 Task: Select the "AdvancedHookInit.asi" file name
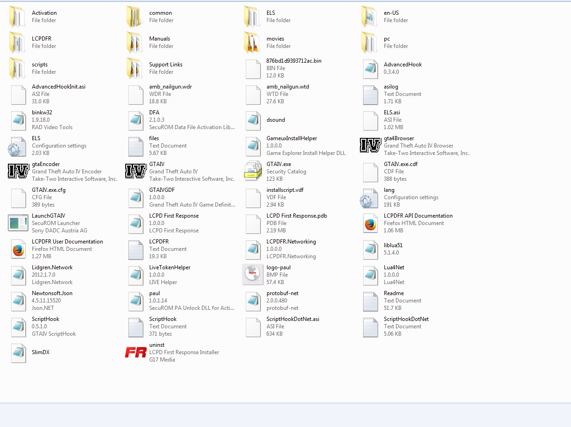[59, 87]
